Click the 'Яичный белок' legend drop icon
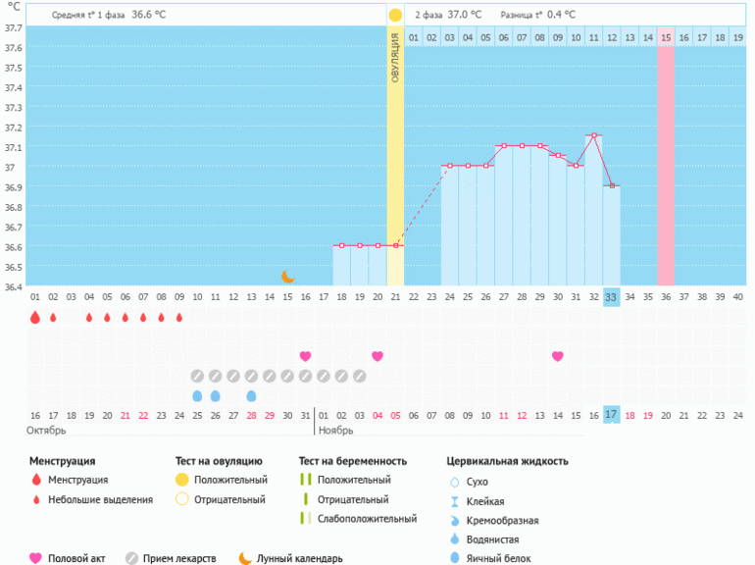 [x=454, y=558]
